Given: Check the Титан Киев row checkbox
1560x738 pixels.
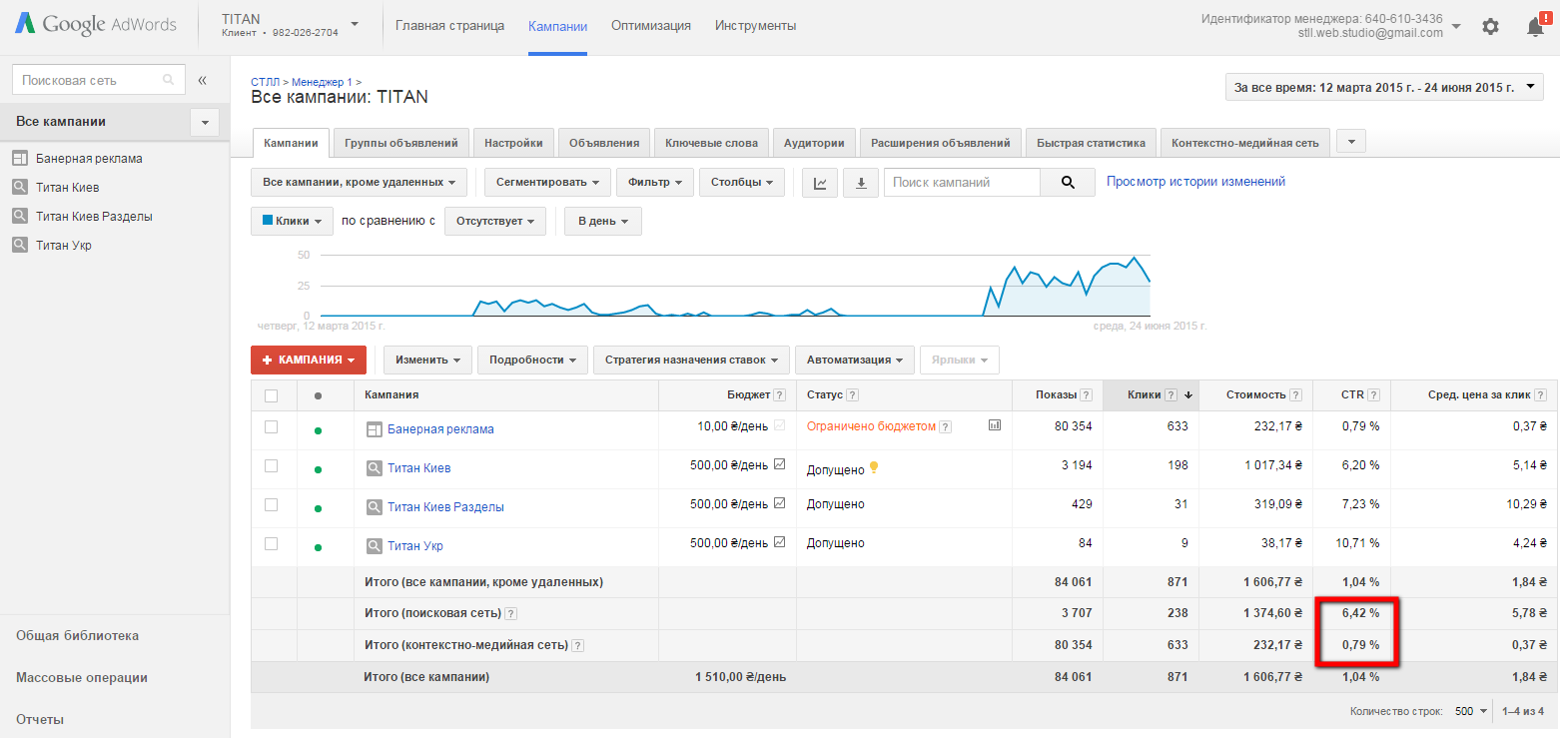Looking at the screenshot, I should (x=271, y=465).
